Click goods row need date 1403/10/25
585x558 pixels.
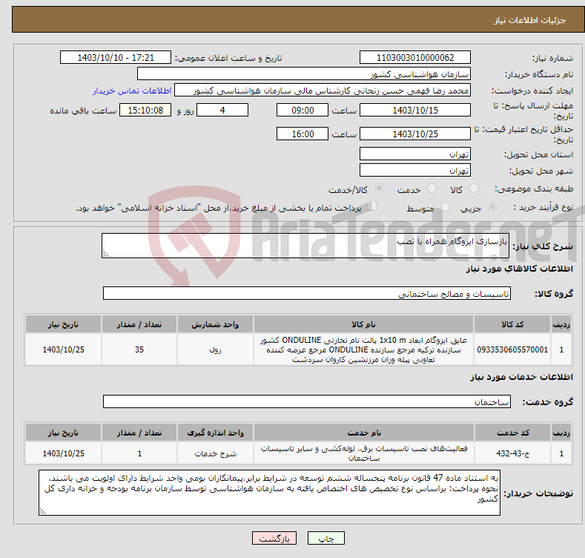[64, 349]
